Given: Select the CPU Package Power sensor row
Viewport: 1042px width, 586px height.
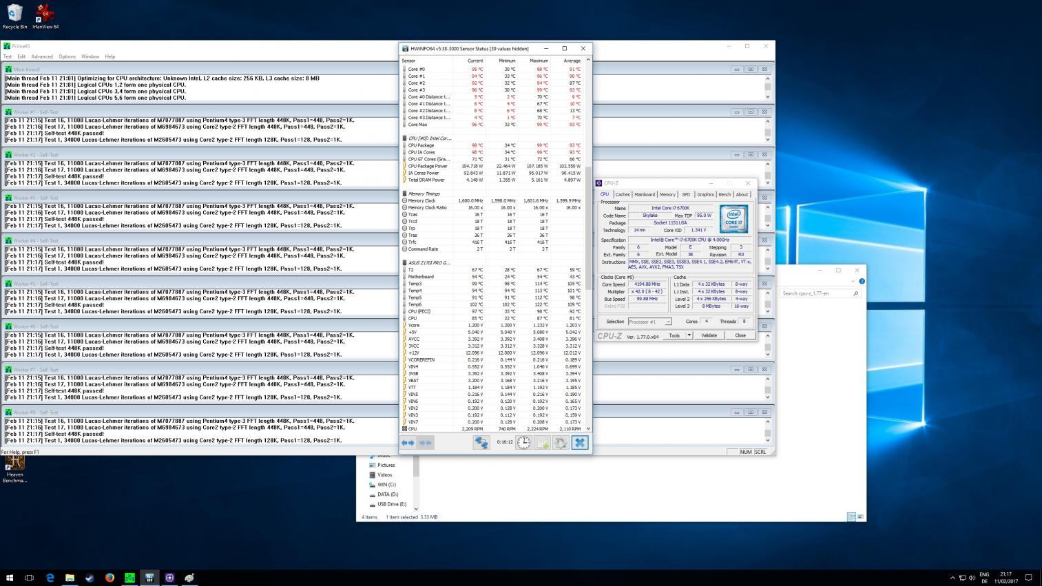Looking at the screenshot, I should (492, 166).
